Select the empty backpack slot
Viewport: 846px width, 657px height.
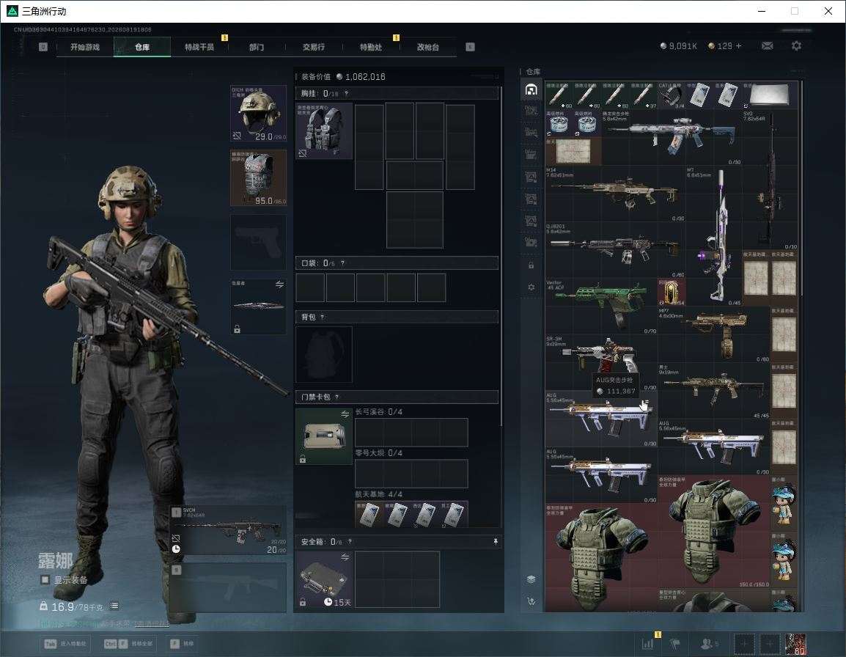[x=324, y=354]
